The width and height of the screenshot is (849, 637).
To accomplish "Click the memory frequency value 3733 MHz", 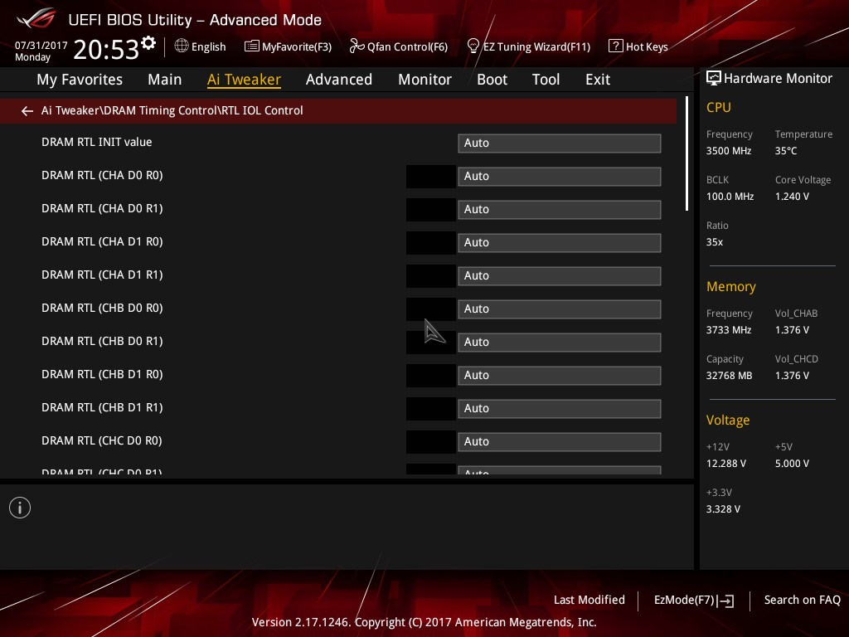I will point(729,330).
